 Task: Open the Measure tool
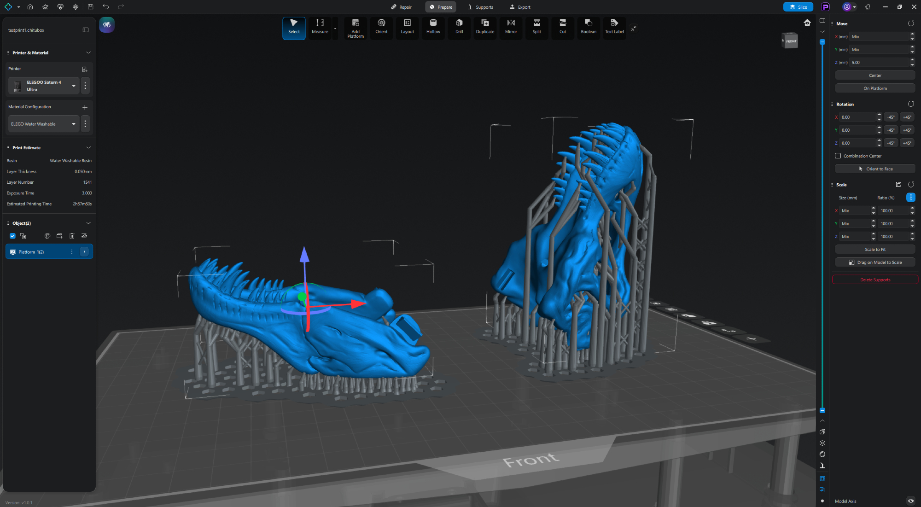pos(320,27)
